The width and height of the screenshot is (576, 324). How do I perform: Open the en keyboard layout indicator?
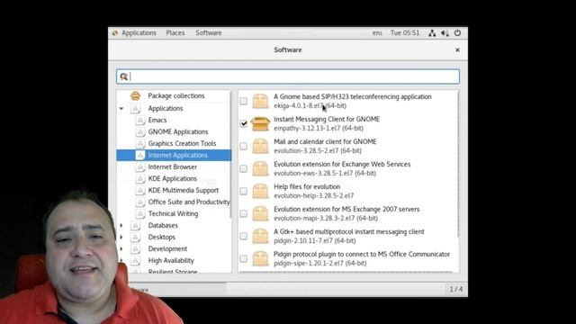pyautogui.click(x=377, y=32)
